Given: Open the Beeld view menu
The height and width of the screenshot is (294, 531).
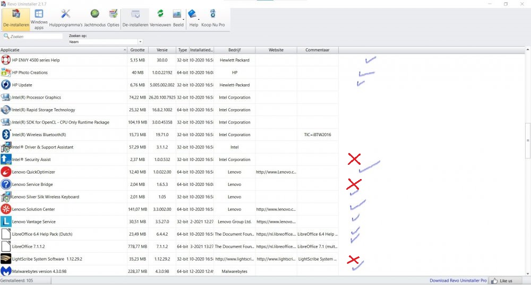Looking at the screenshot, I should [x=178, y=19].
